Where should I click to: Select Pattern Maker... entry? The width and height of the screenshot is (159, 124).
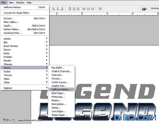click(24, 29)
